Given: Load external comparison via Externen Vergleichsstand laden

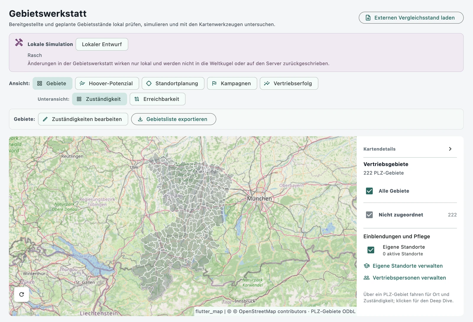Looking at the screenshot, I should 411,18.
